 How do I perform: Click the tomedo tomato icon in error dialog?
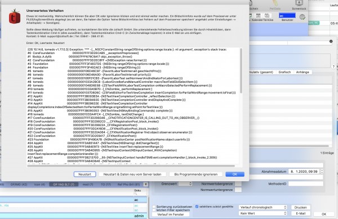tap(15, 16)
